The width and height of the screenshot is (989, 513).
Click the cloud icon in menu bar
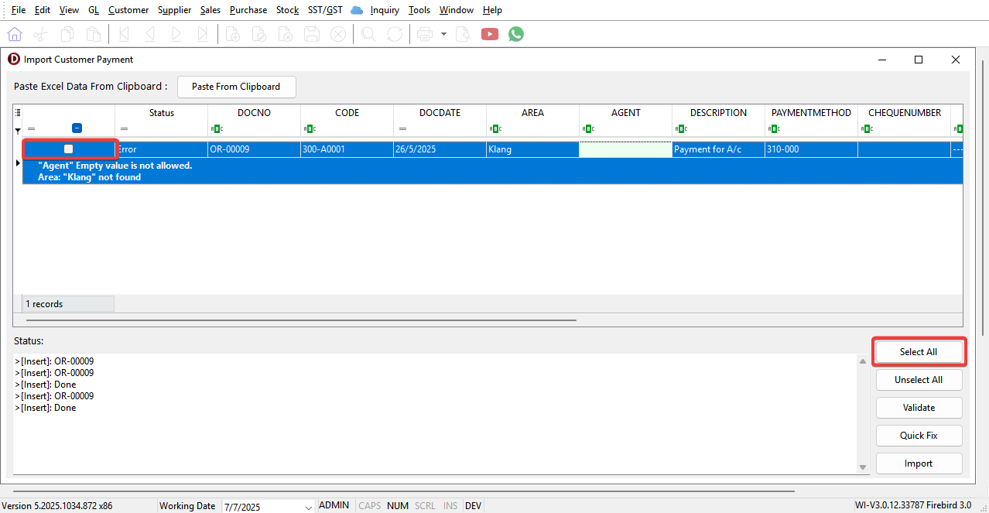[x=357, y=10]
